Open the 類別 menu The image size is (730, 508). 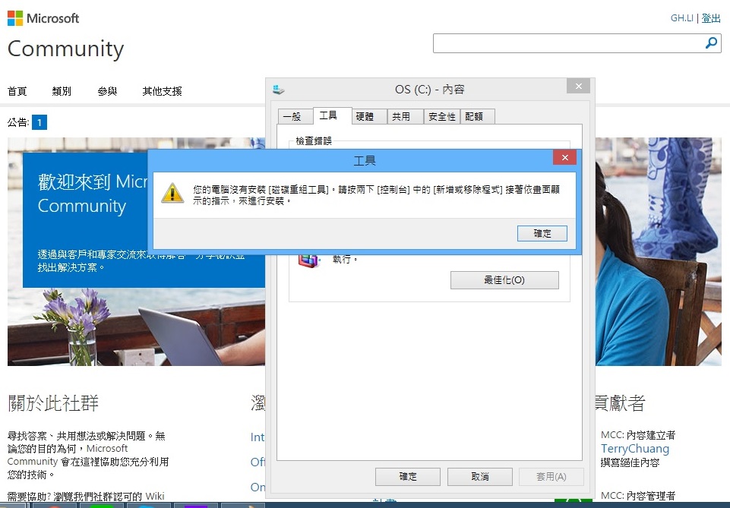coord(62,91)
